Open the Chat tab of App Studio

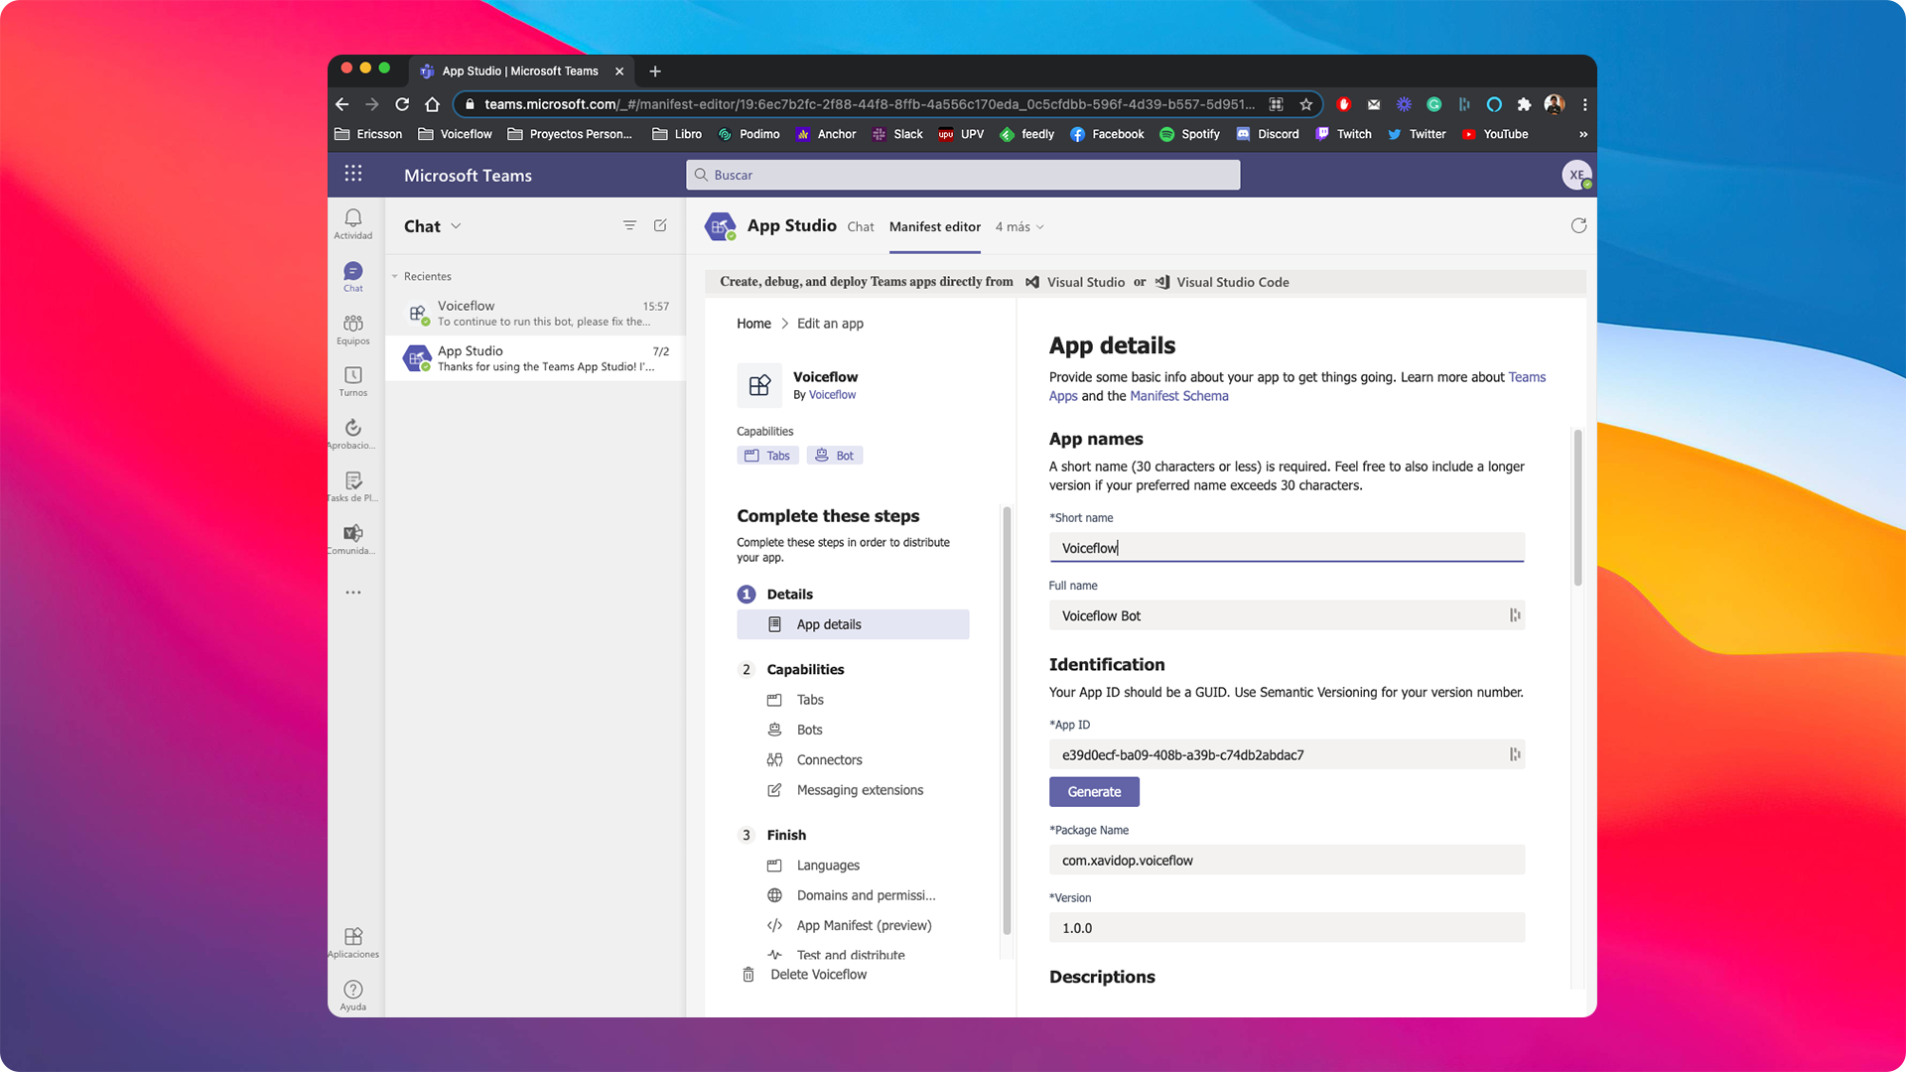(860, 226)
